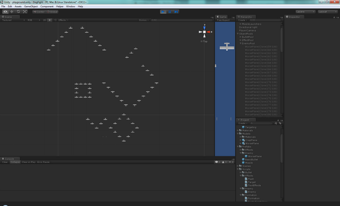Open the Component menu
The height and width of the screenshot is (206, 340).
point(47,6)
